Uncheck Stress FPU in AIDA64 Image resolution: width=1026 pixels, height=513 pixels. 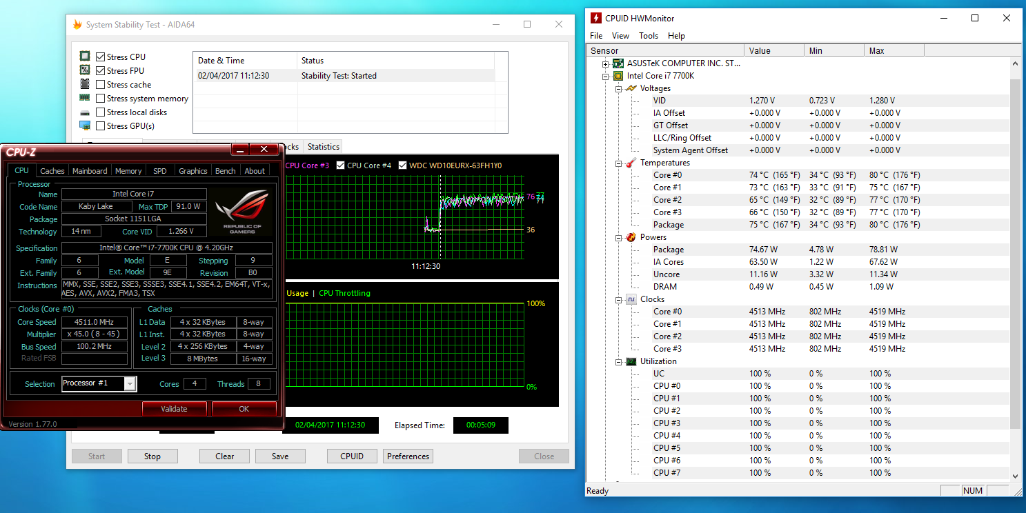pyautogui.click(x=101, y=70)
